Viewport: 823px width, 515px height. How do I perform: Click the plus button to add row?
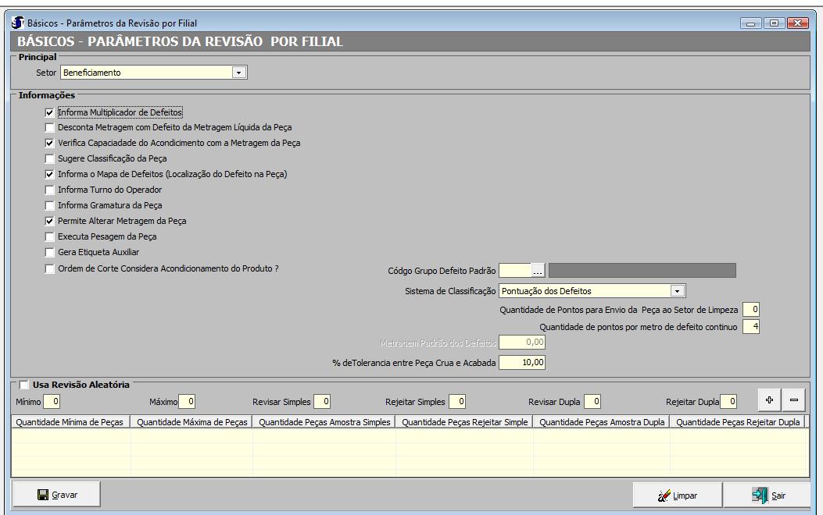(769, 400)
